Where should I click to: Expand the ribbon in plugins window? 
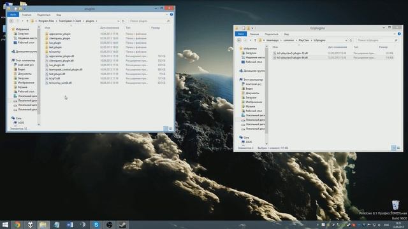click(167, 15)
